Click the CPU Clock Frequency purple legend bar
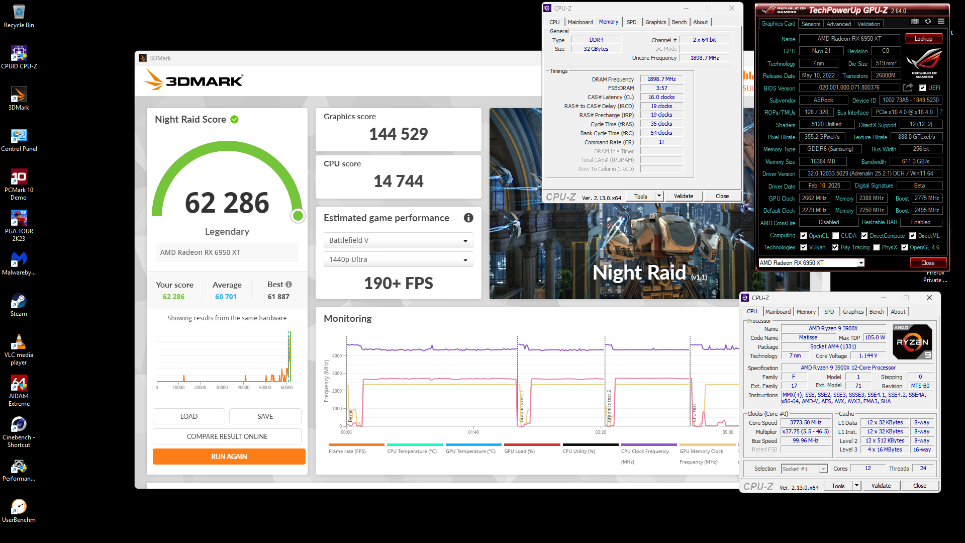The width and height of the screenshot is (965, 543). pos(649,445)
